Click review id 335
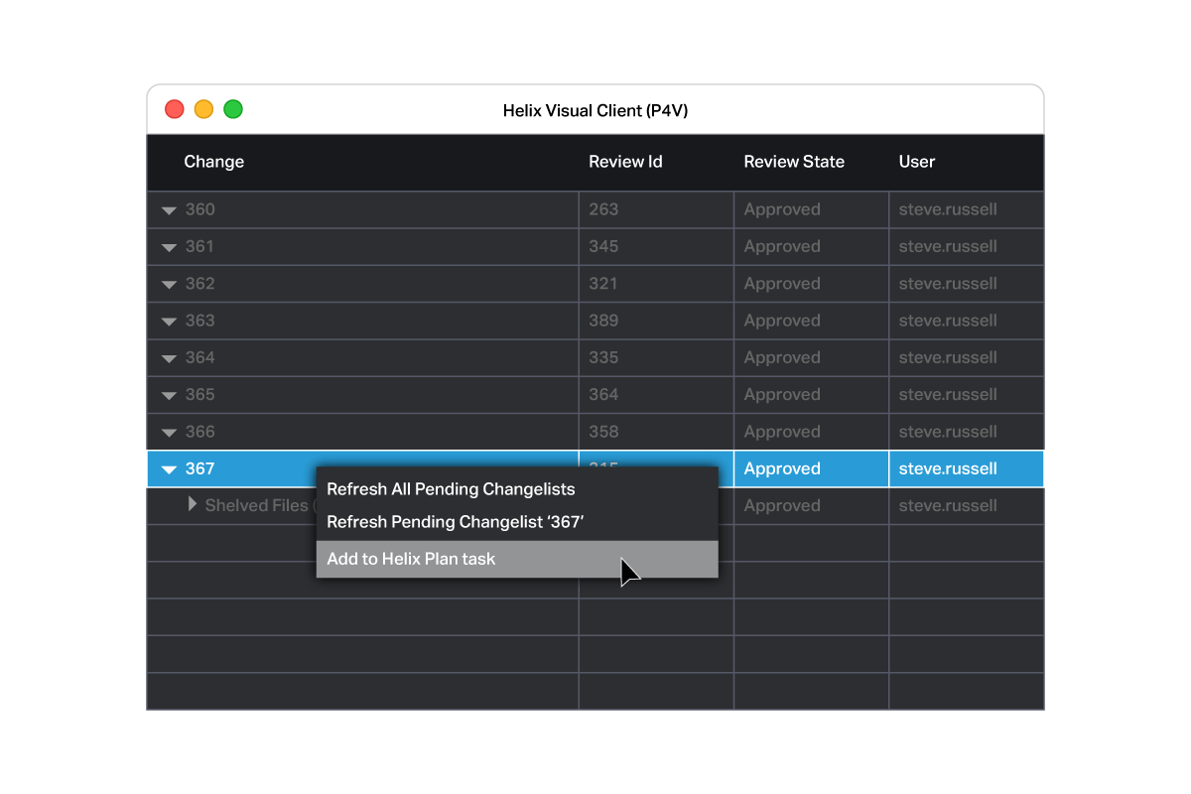 [603, 357]
